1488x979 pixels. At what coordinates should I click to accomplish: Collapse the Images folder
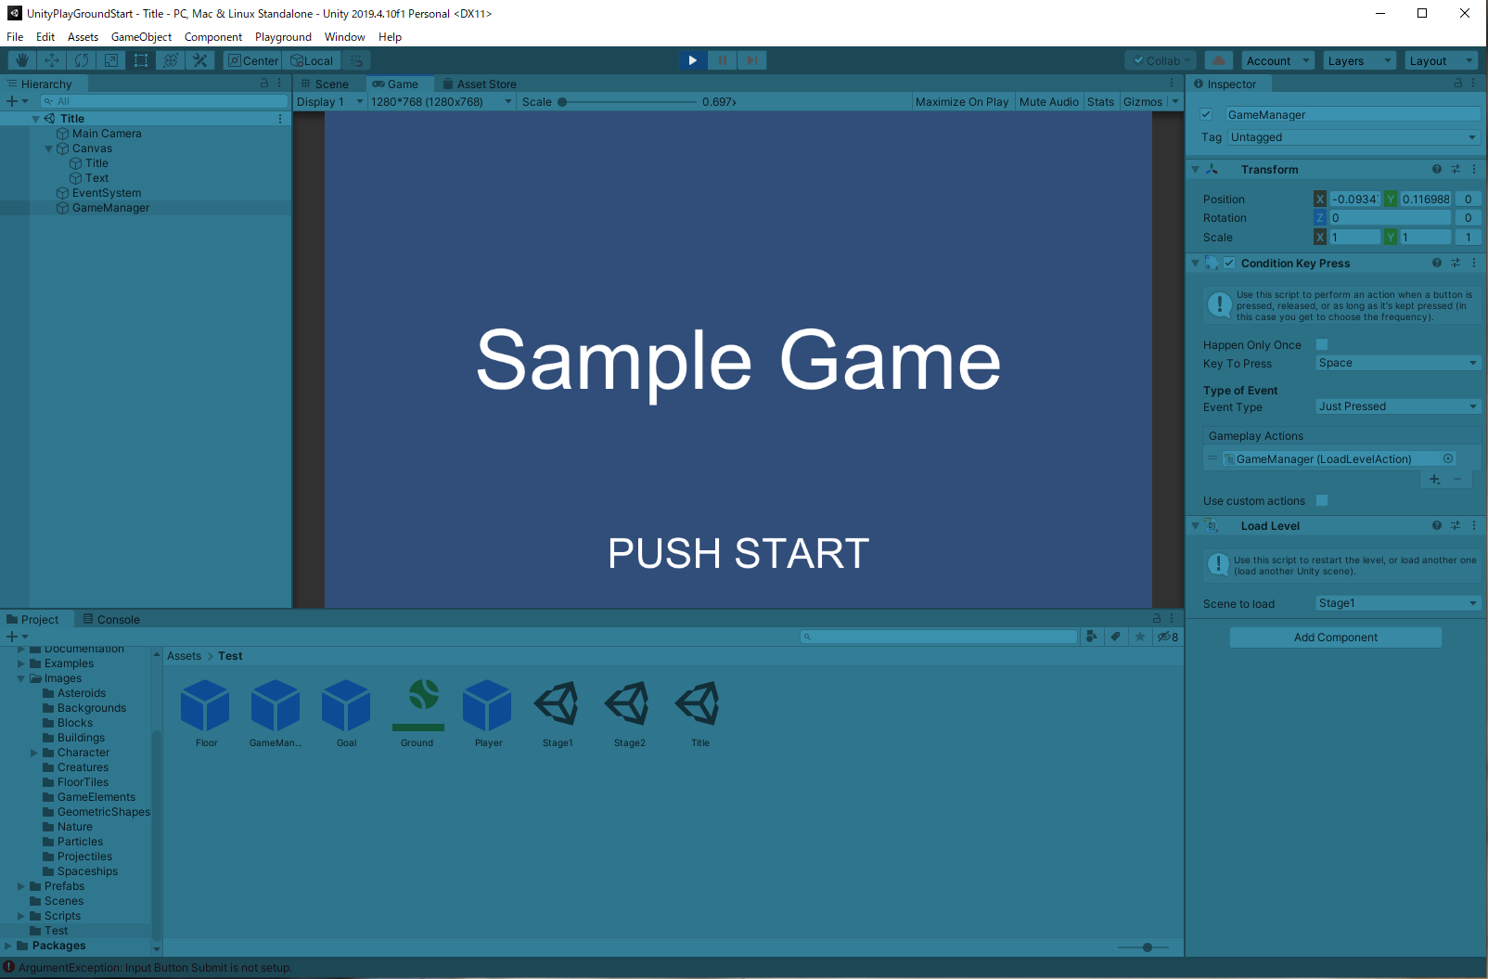coord(21,678)
